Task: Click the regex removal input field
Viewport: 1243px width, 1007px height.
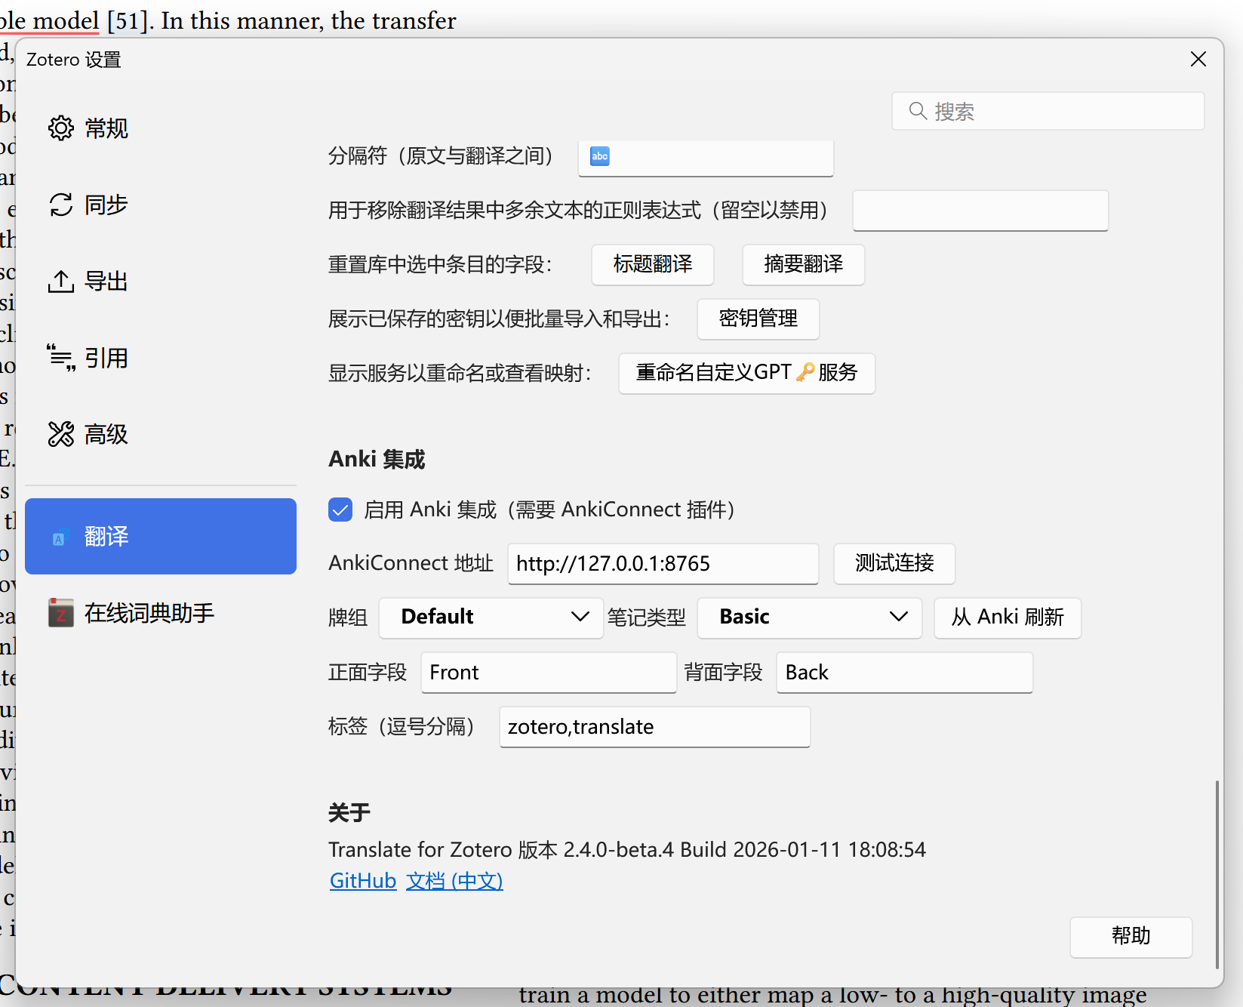Action: [x=980, y=211]
